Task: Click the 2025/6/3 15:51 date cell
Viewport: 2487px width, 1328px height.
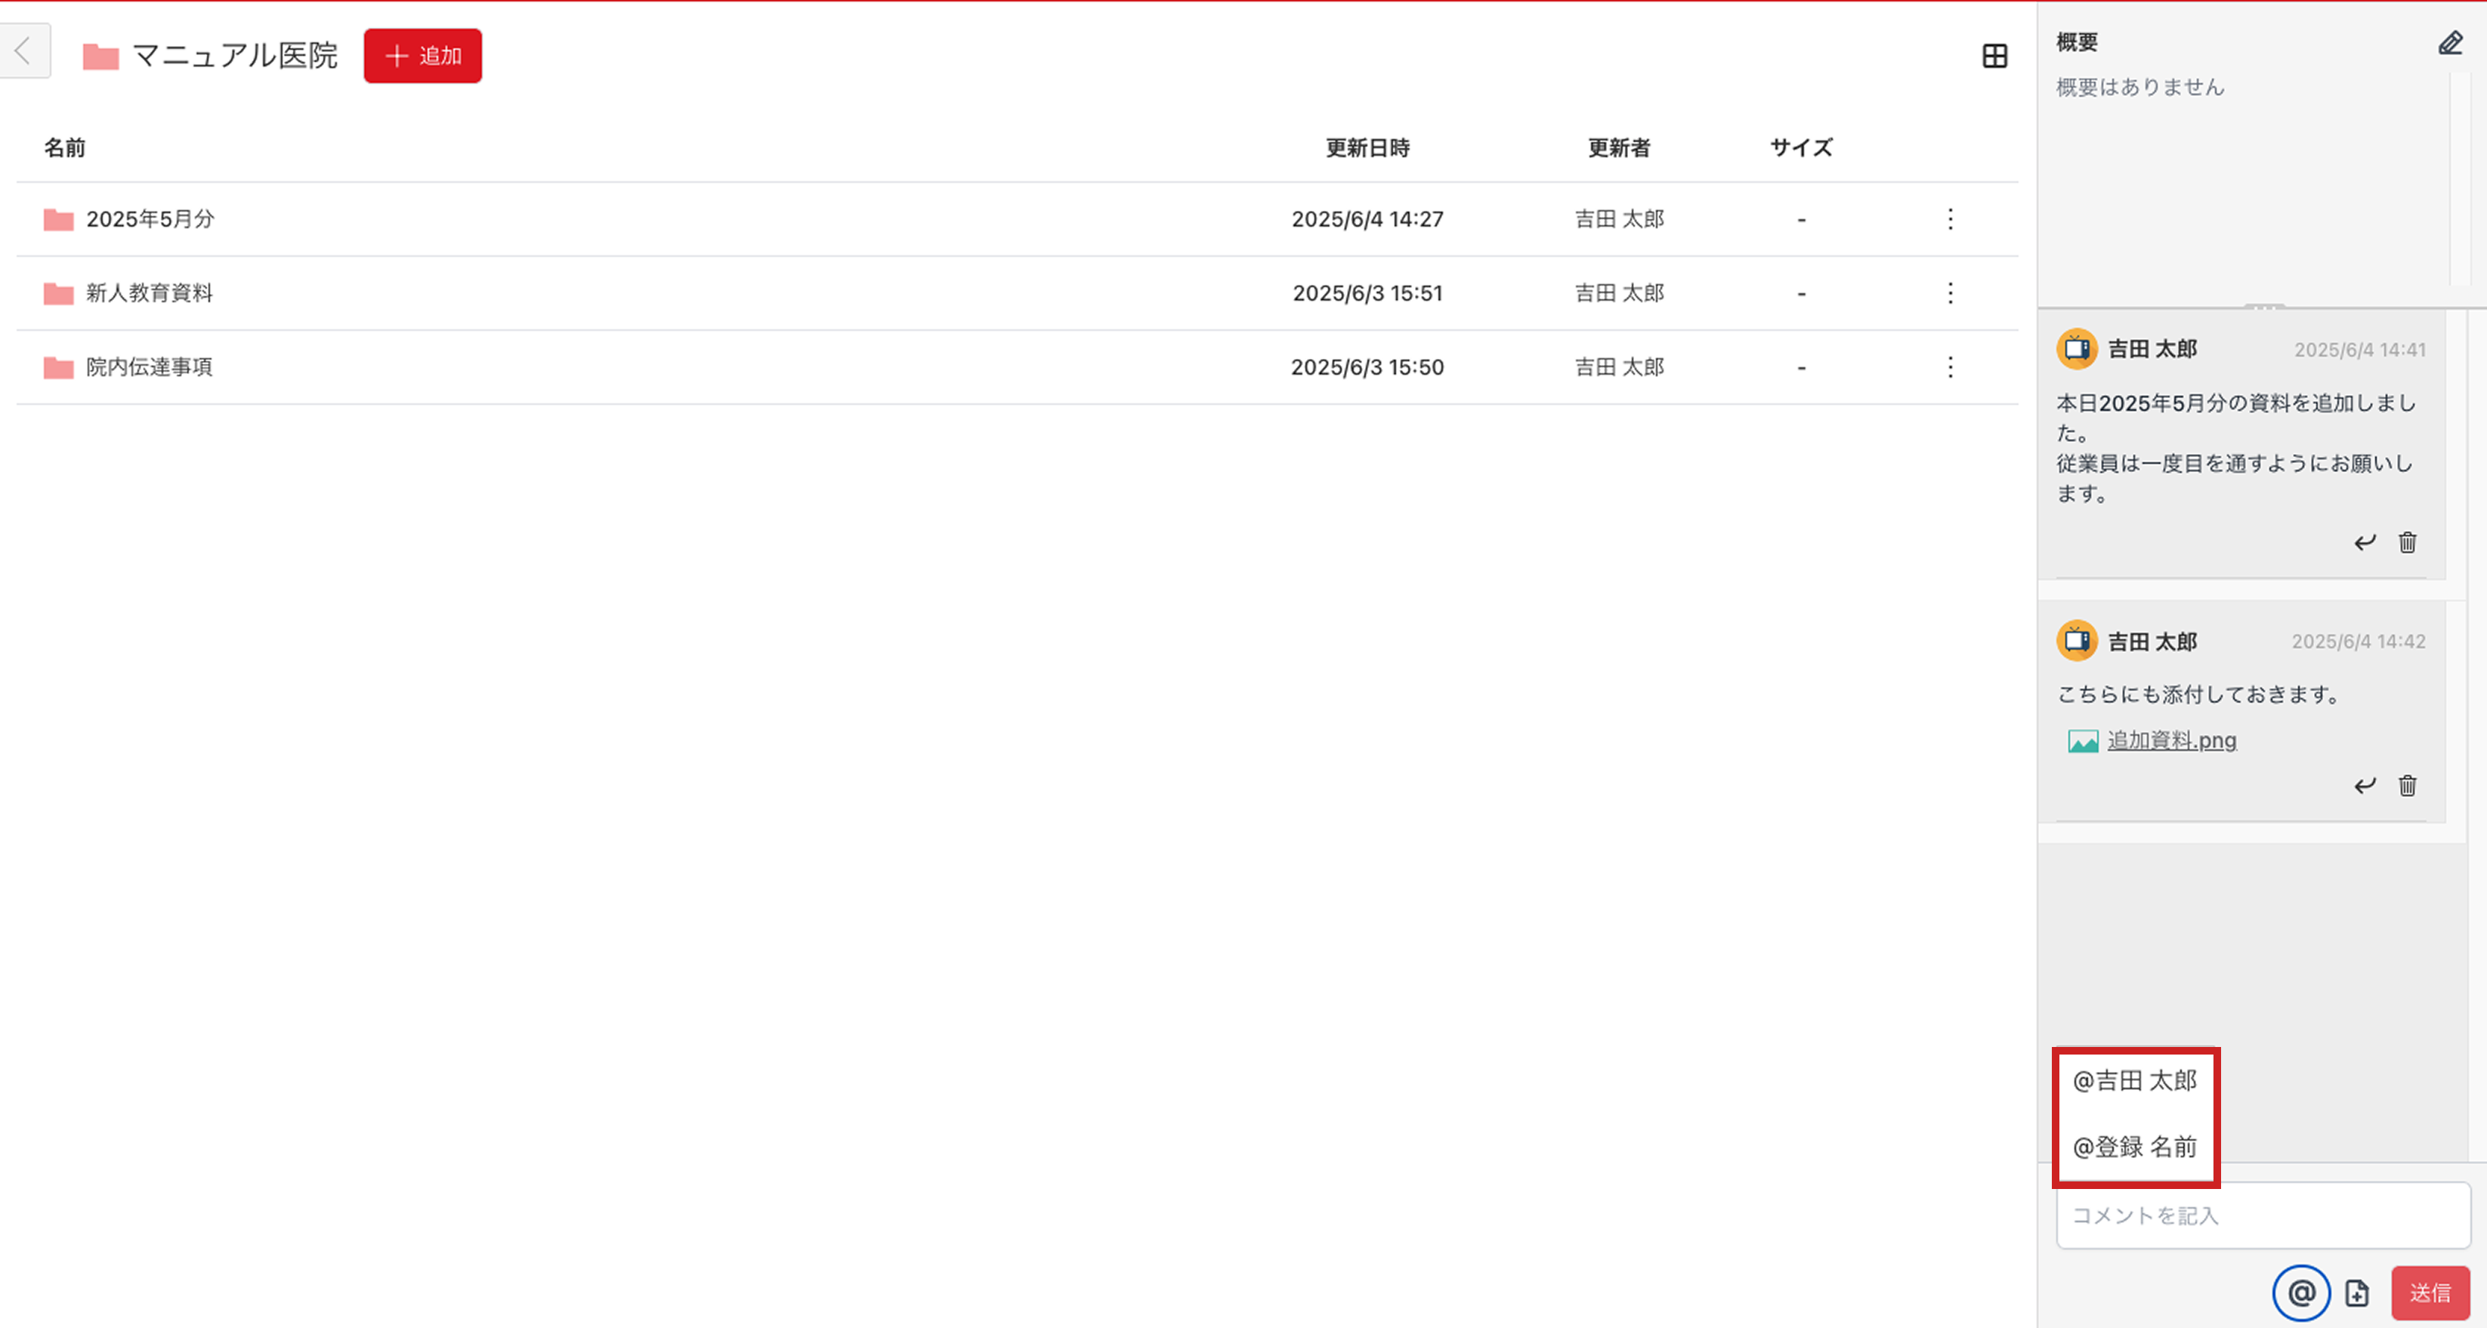Action: pyautogui.click(x=1367, y=292)
